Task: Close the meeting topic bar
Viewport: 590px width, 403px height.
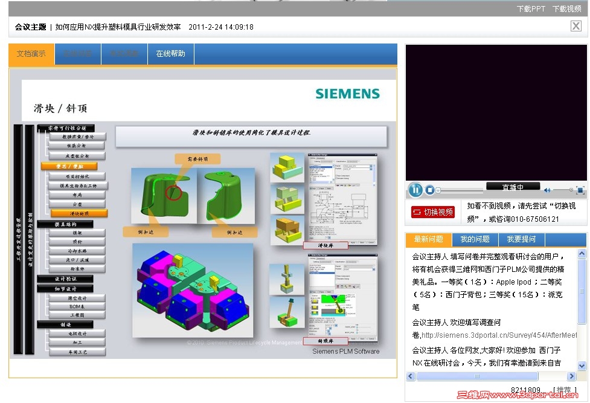Action: pos(576,26)
